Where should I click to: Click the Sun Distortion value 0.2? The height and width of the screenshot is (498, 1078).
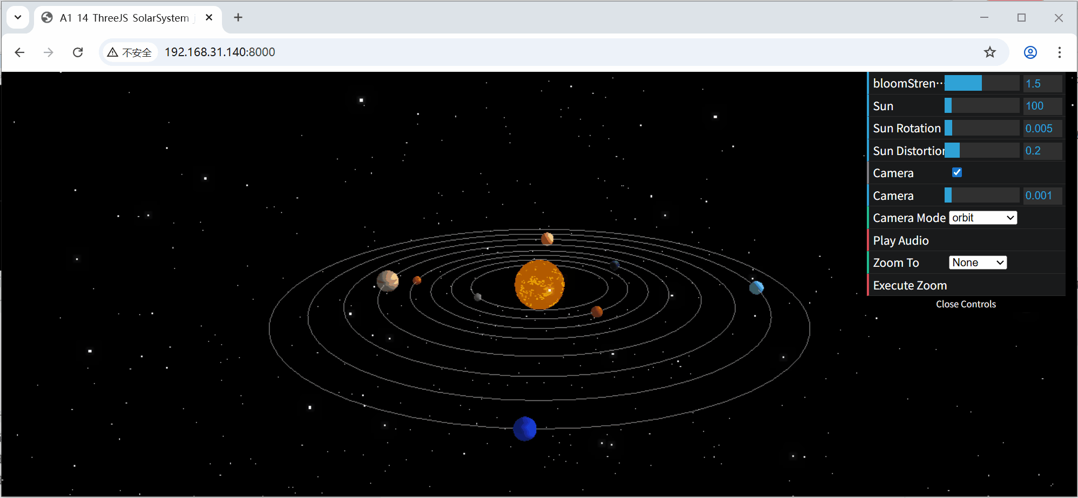pos(1042,151)
